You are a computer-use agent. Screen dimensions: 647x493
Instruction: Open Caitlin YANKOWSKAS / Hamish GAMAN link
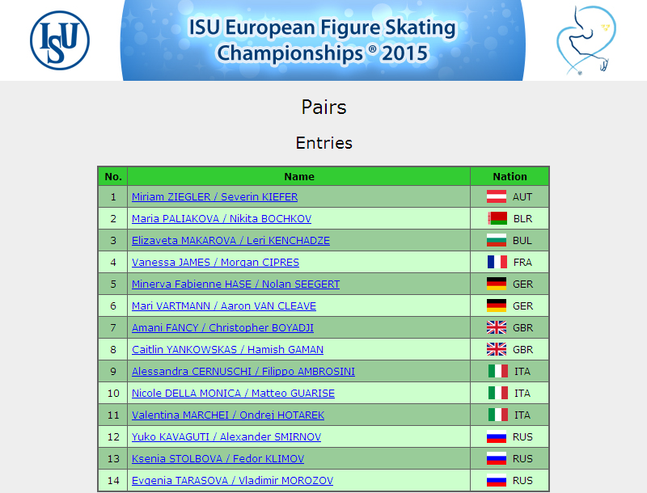pos(227,350)
